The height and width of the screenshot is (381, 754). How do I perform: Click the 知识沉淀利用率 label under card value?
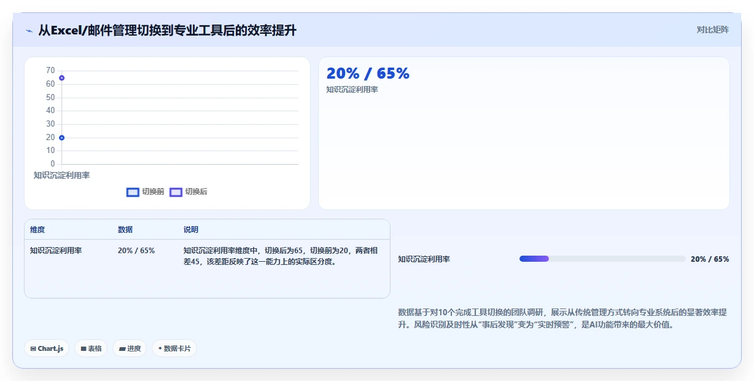pyautogui.click(x=352, y=90)
